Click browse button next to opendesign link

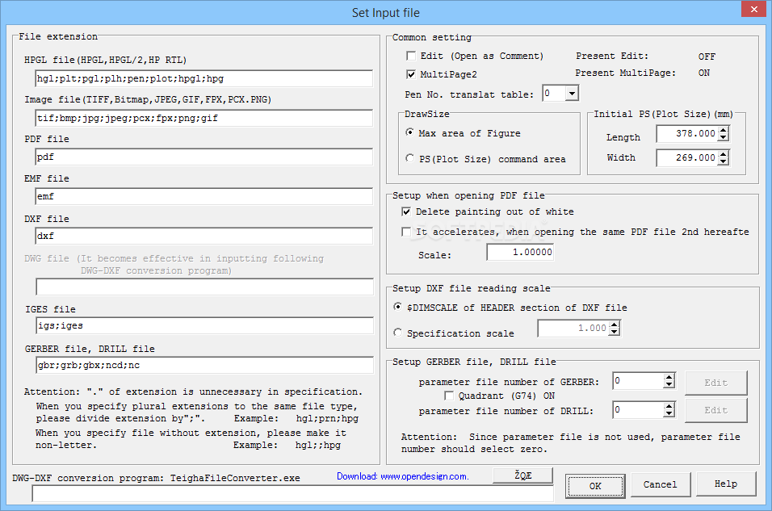pos(522,475)
